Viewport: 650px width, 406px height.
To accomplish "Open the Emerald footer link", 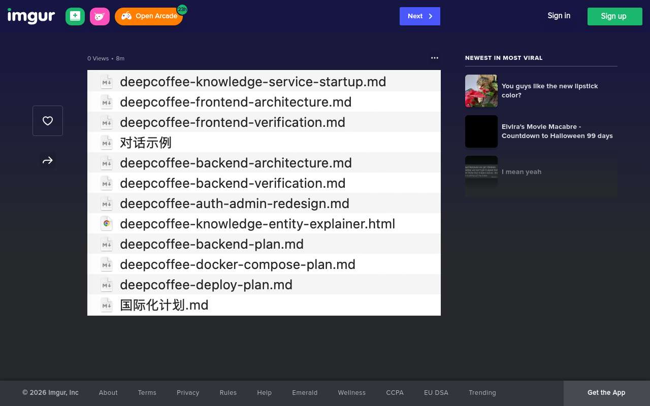I will (x=305, y=393).
